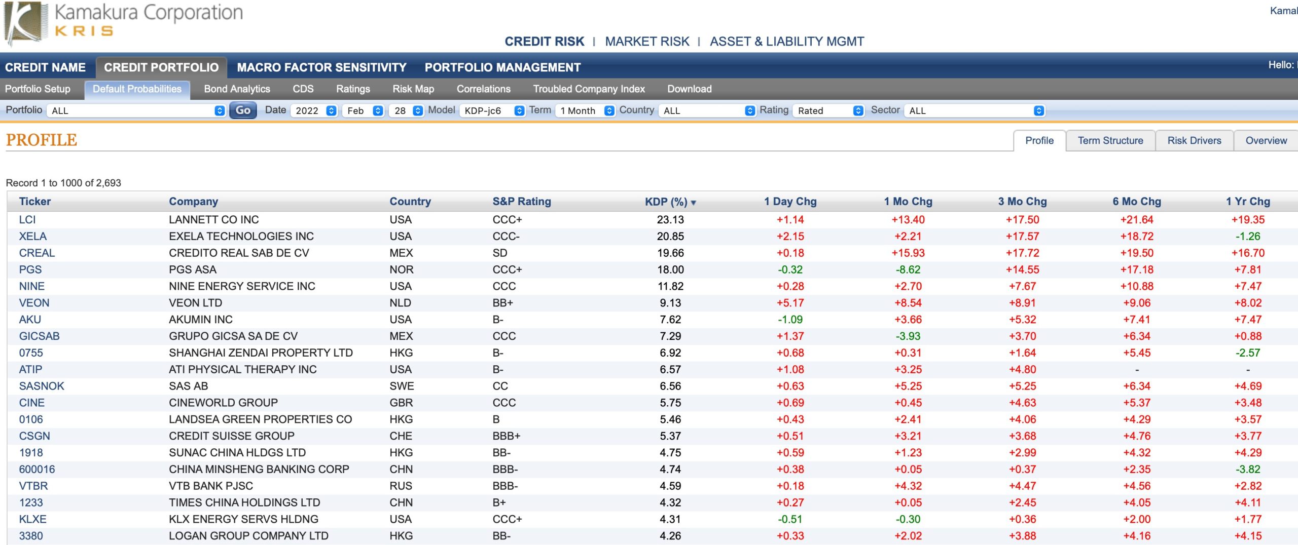Switch to PORTFOLIO MANAGEMENT tab
The width and height of the screenshot is (1298, 545).
pos(502,67)
